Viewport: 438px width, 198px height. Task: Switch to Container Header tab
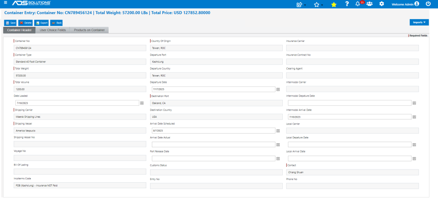pos(19,30)
